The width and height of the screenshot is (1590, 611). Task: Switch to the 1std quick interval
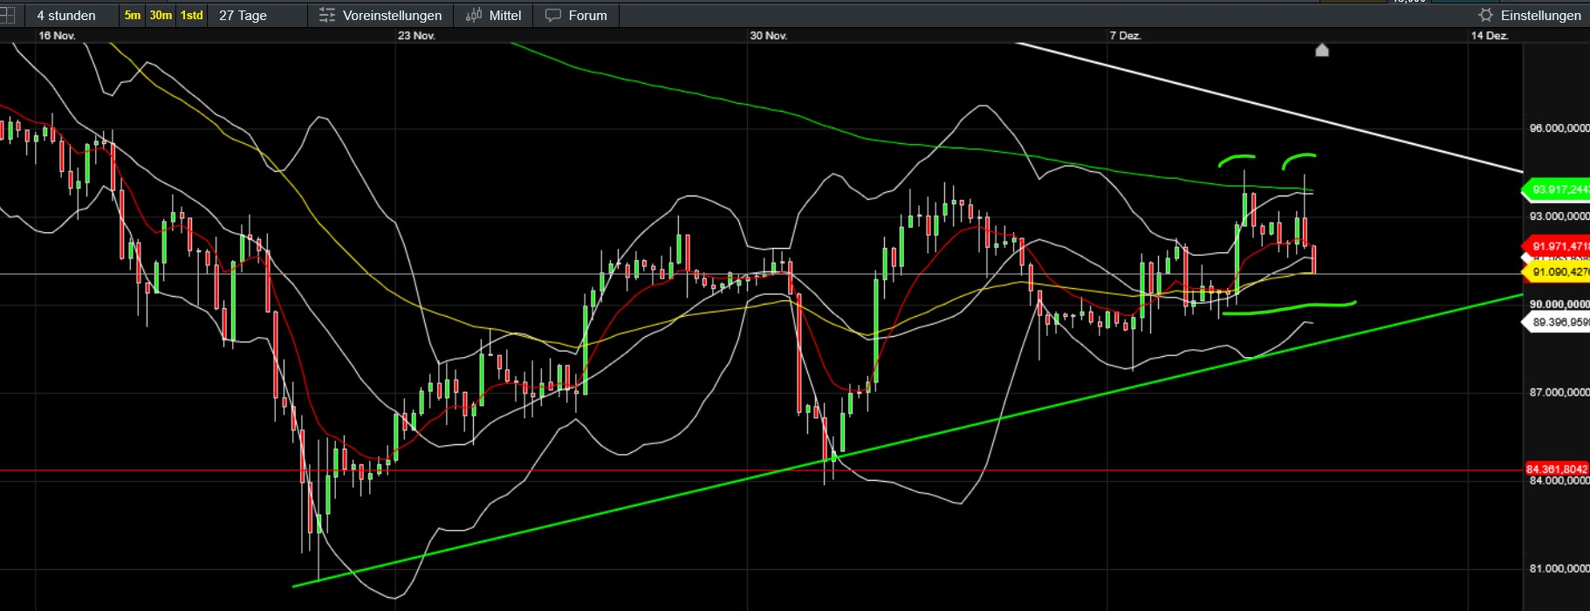point(191,16)
